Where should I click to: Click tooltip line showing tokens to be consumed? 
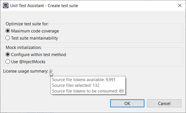[x=88, y=91]
